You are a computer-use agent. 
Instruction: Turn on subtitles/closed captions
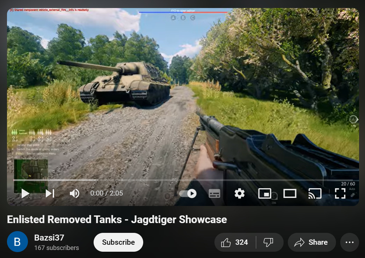pyautogui.click(x=214, y=193)
